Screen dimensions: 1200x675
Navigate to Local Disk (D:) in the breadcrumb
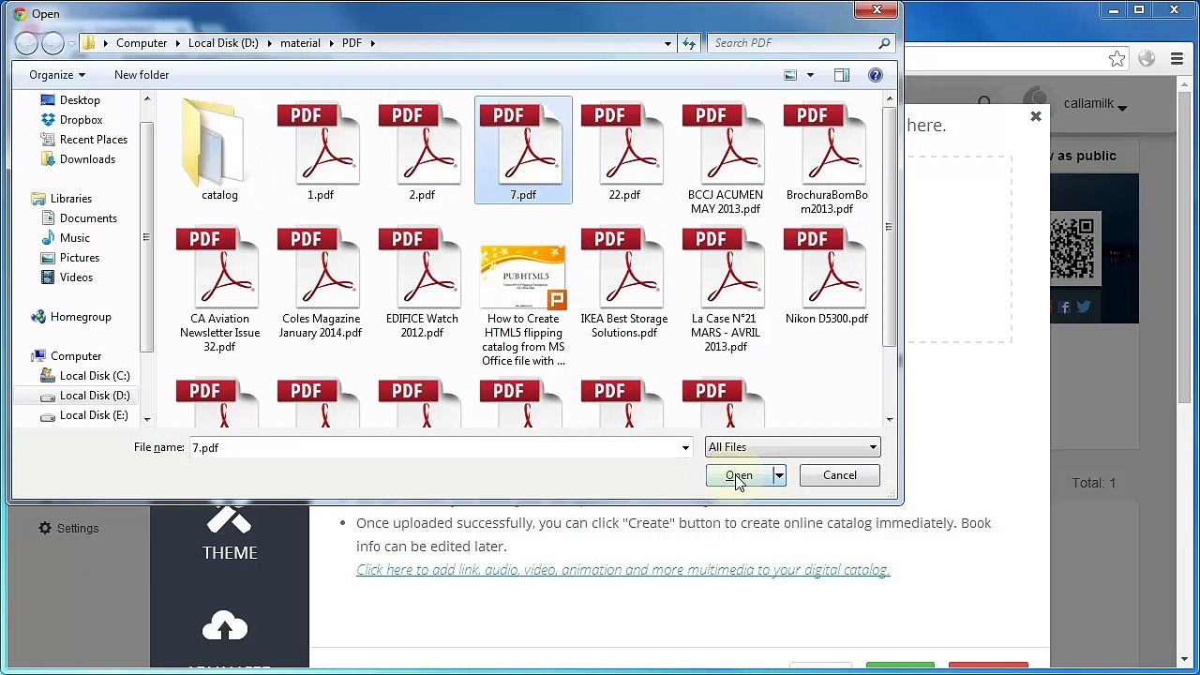(223, 43)
